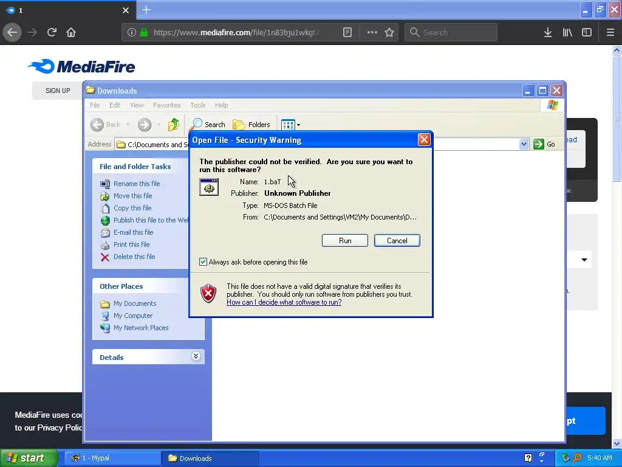622x467 pixels.
Task: Open Search in Downloads explorer toolbar
Action: coord(209,125)
